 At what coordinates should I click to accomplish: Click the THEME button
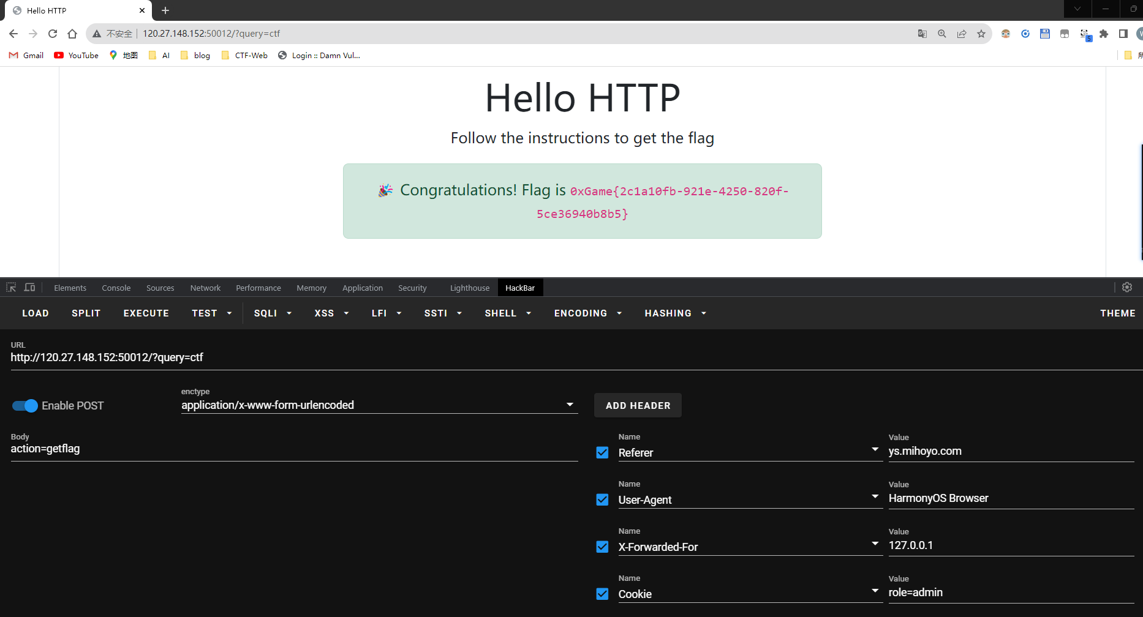(x=1118, y=313)
